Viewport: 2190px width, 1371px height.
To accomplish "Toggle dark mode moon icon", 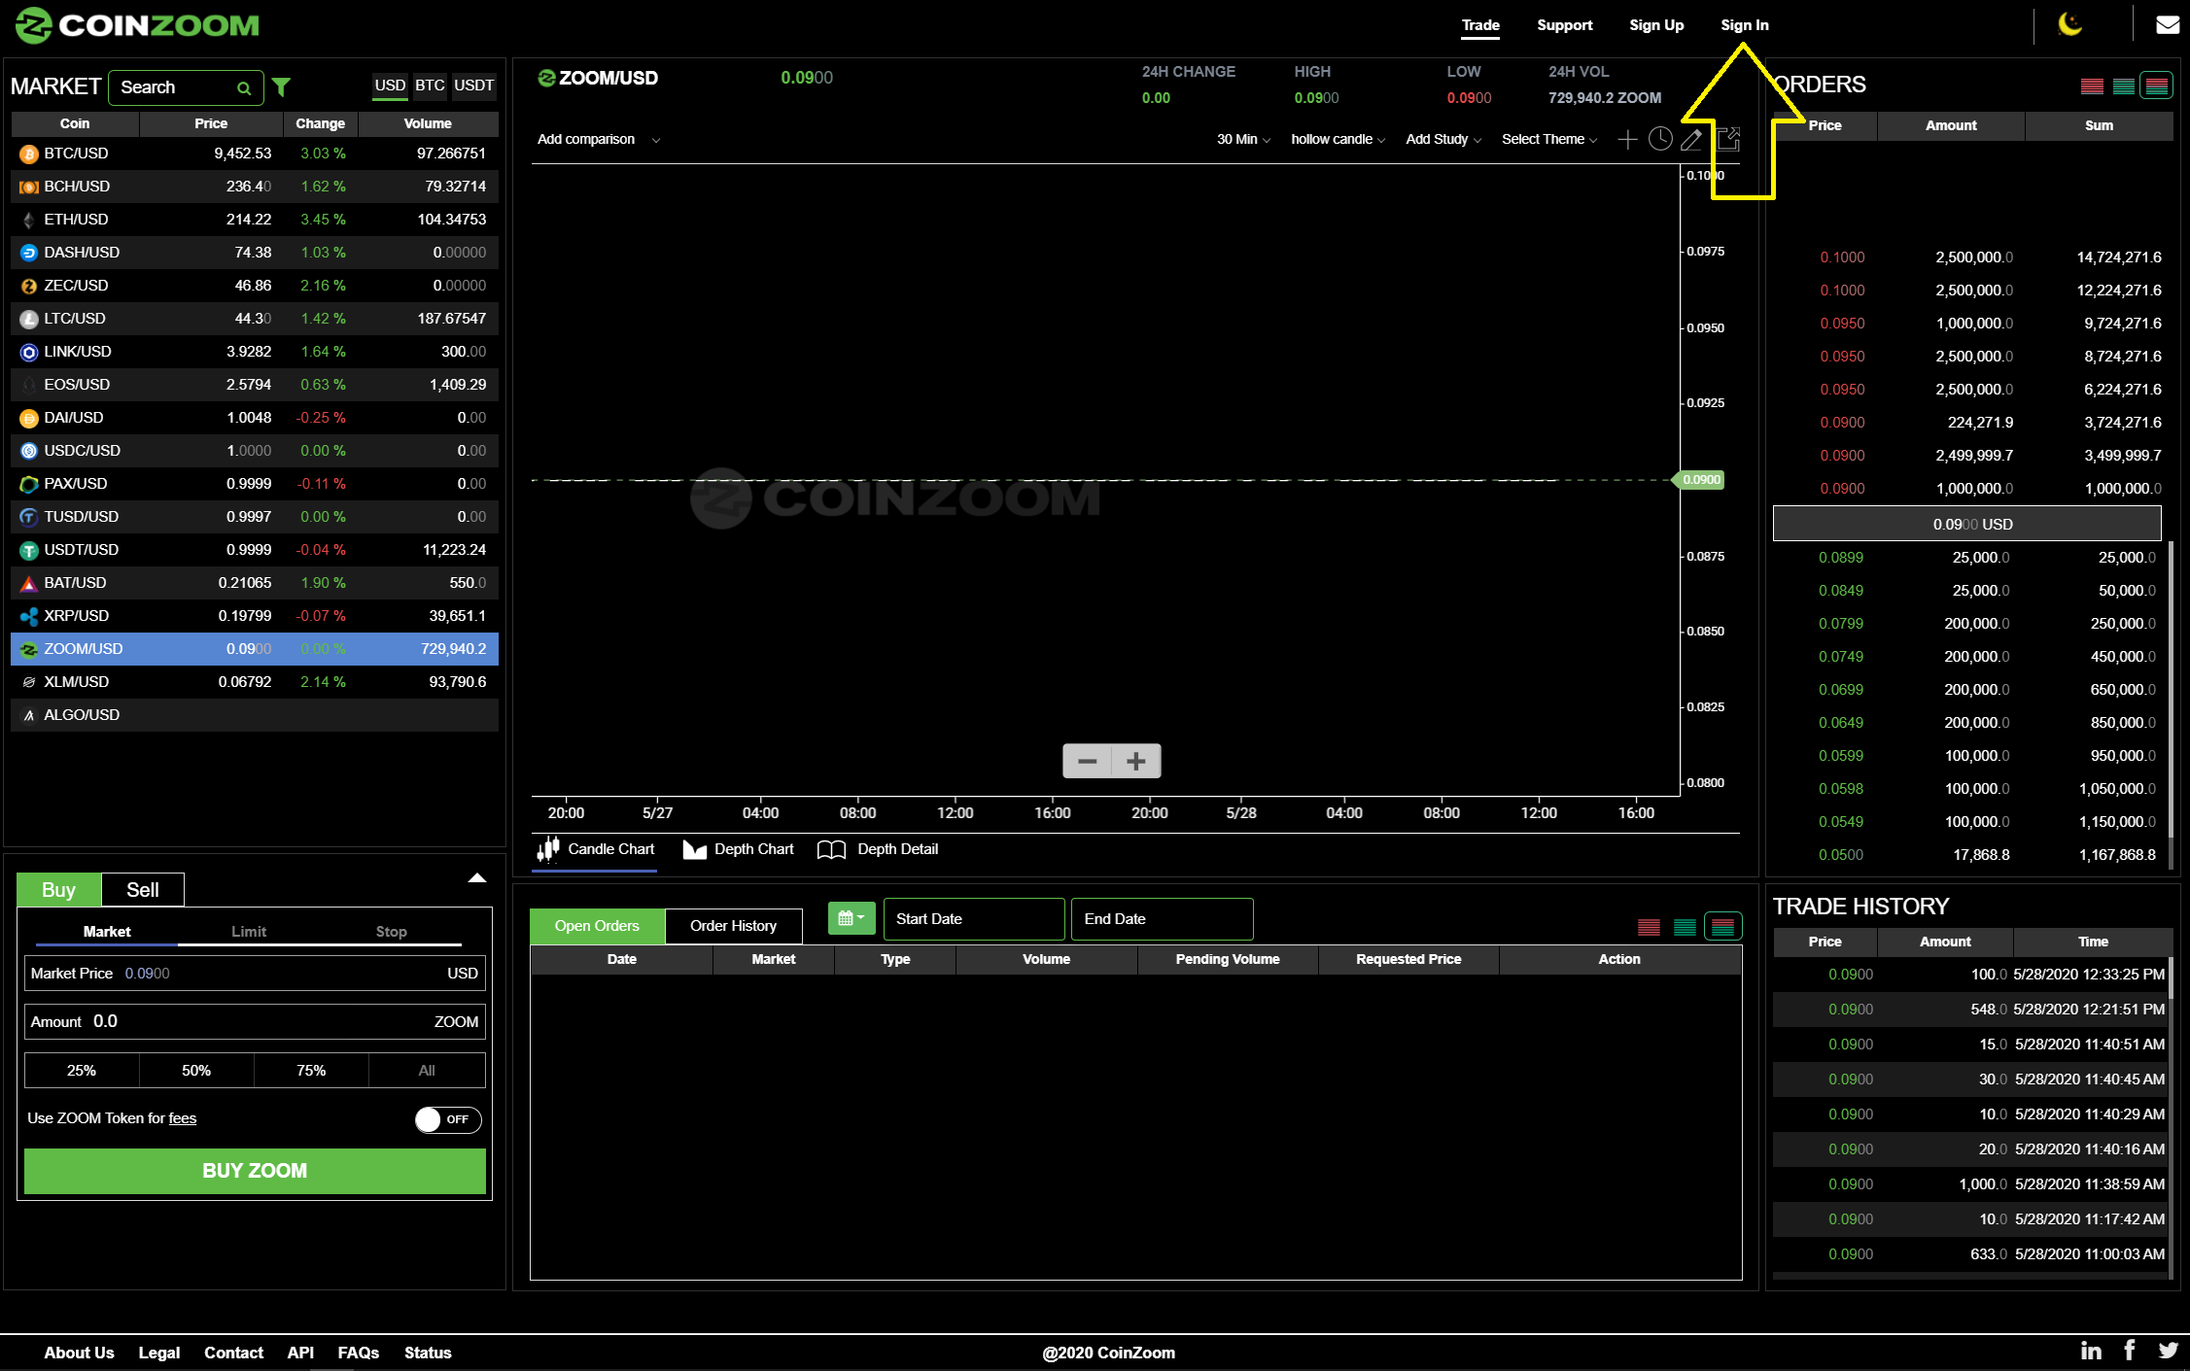I will [x=2069, y=24].
